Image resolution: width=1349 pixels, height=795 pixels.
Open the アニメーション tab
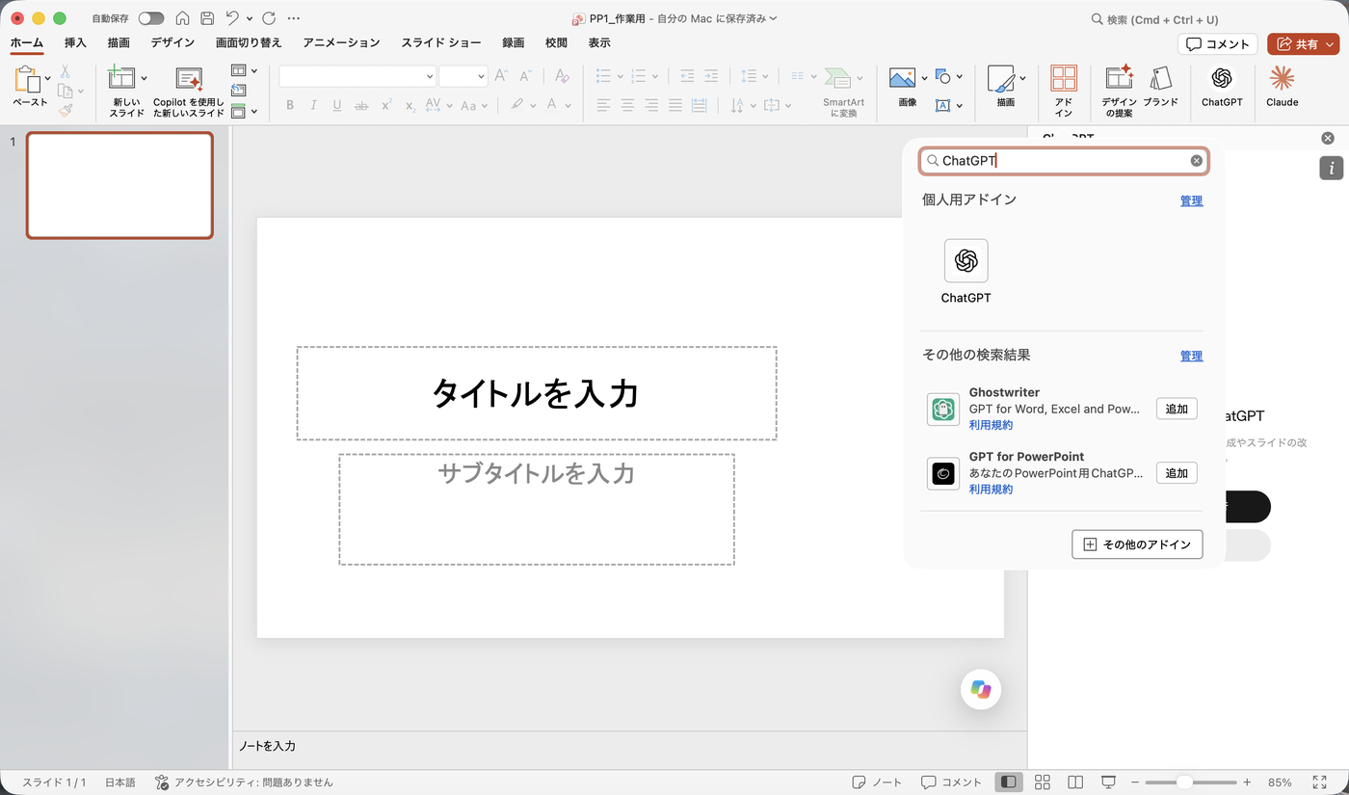(x=341, y=42)
